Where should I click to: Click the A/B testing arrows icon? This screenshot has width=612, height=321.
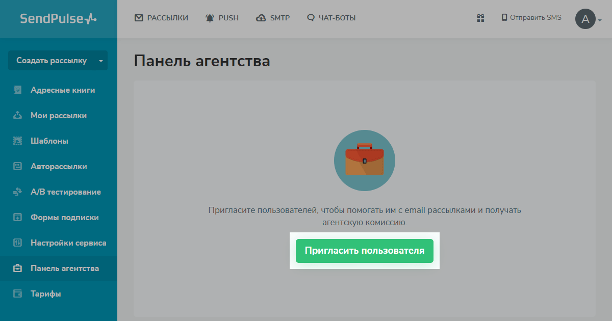point(18,192)
